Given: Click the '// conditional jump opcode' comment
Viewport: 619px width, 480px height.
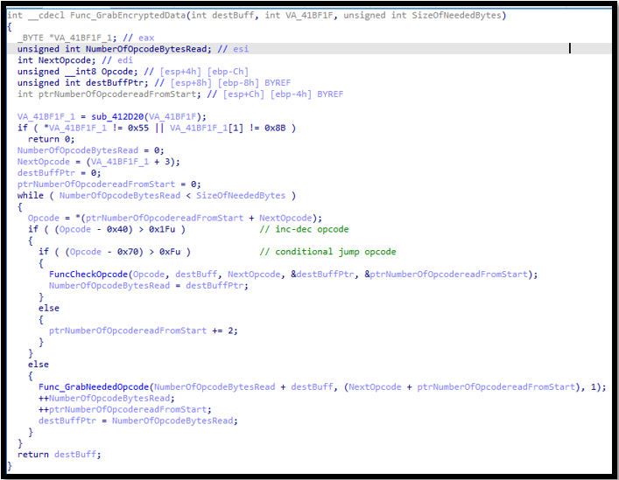Looking at the screenshot, I should tap(327, 252).
